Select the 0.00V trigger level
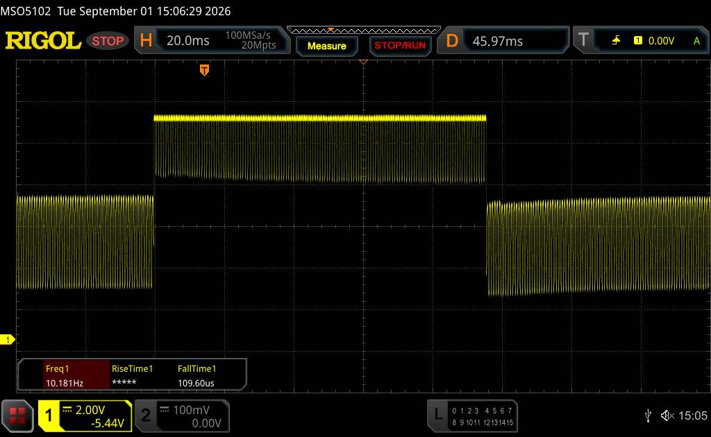This screenshot has height=437, width=711. pyautogui.click(x=661, y=41)
